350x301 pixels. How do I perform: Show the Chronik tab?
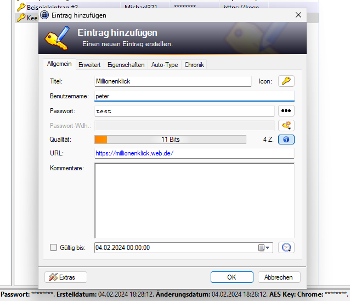click(194, 65)
